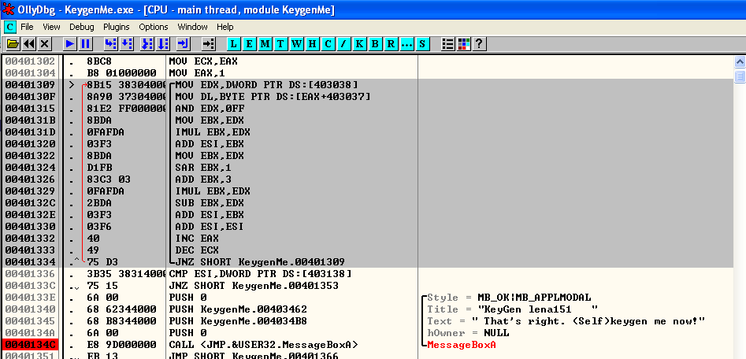The width and height of the screenshot is (746, 359).
Task: Select MOV DL,BYTE PTR DS:[EAX+403037] line
Action: click(273, 97)
